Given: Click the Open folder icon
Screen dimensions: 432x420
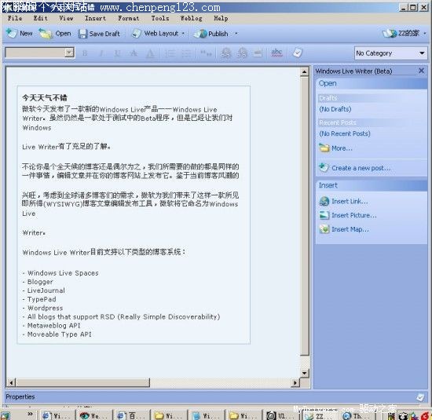Looking at the screenshot, I should [46, 34].
